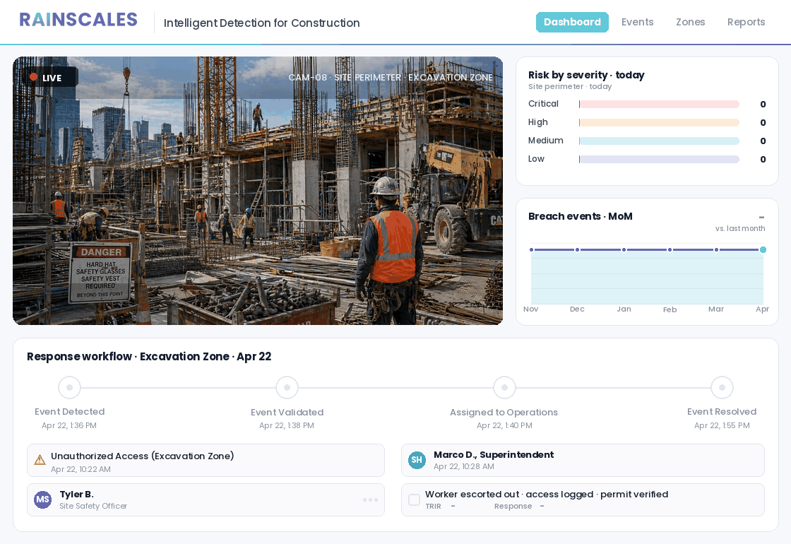
Task: Click the minus indicator next to Breach events MoM
Action: click(x=761, y=217)
